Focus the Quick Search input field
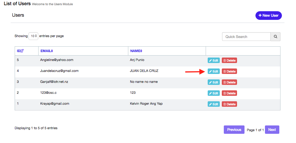 click(x=246, y=37)
